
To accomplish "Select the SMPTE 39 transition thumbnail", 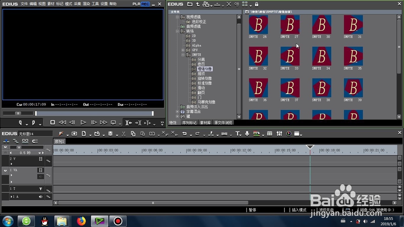I will [x=353, y=88].
